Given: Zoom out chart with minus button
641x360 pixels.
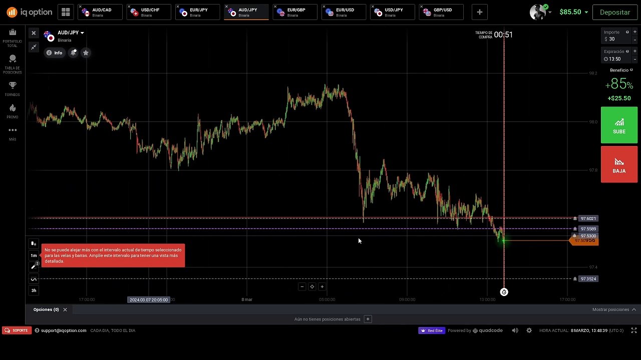Looking at the screenshot, I should point(302,286).
